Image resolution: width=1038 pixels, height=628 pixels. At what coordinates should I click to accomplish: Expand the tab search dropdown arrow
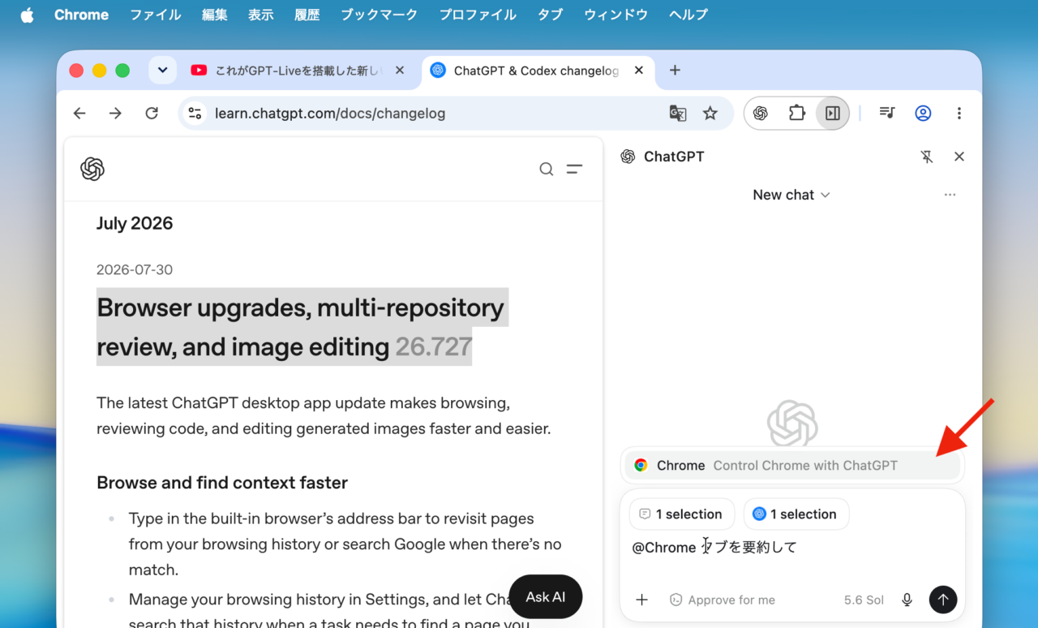click(162, 71)
